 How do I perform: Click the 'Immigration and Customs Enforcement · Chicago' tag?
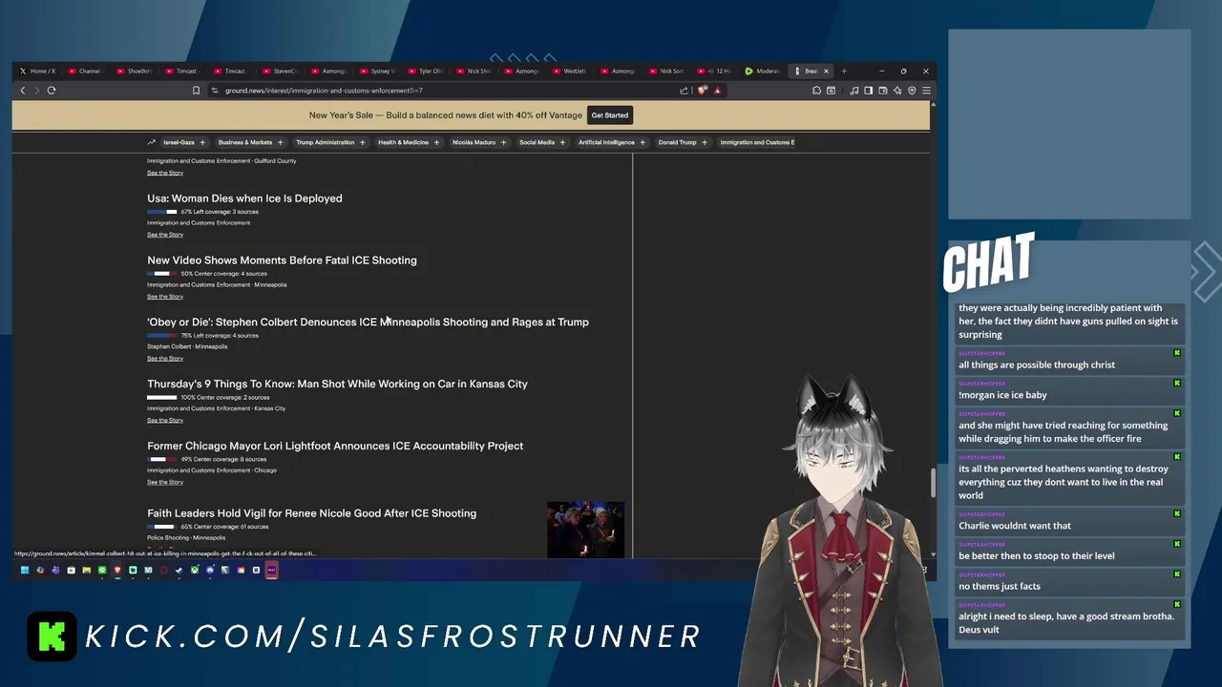pyautogui.click(x=212, y=470)
